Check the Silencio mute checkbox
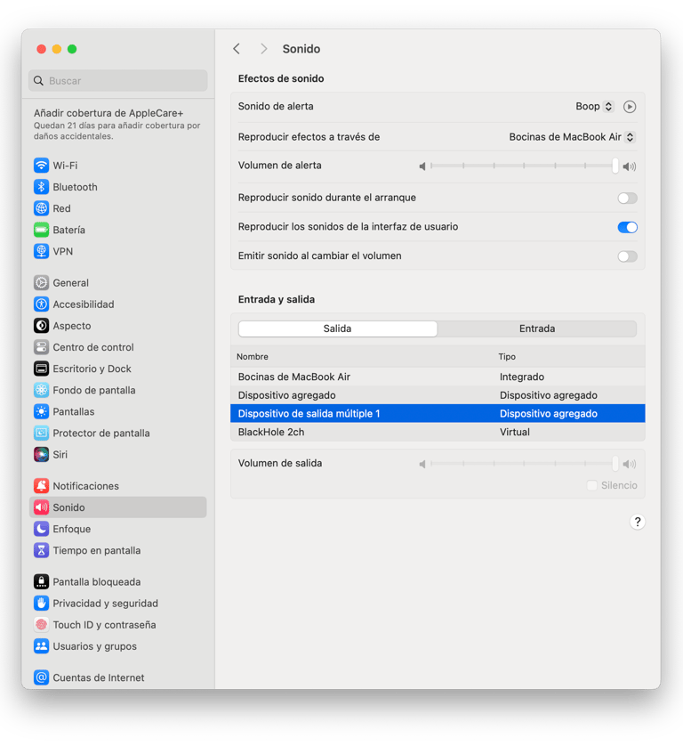Viewport: 683px width, 746px height. tap(591, 485)
